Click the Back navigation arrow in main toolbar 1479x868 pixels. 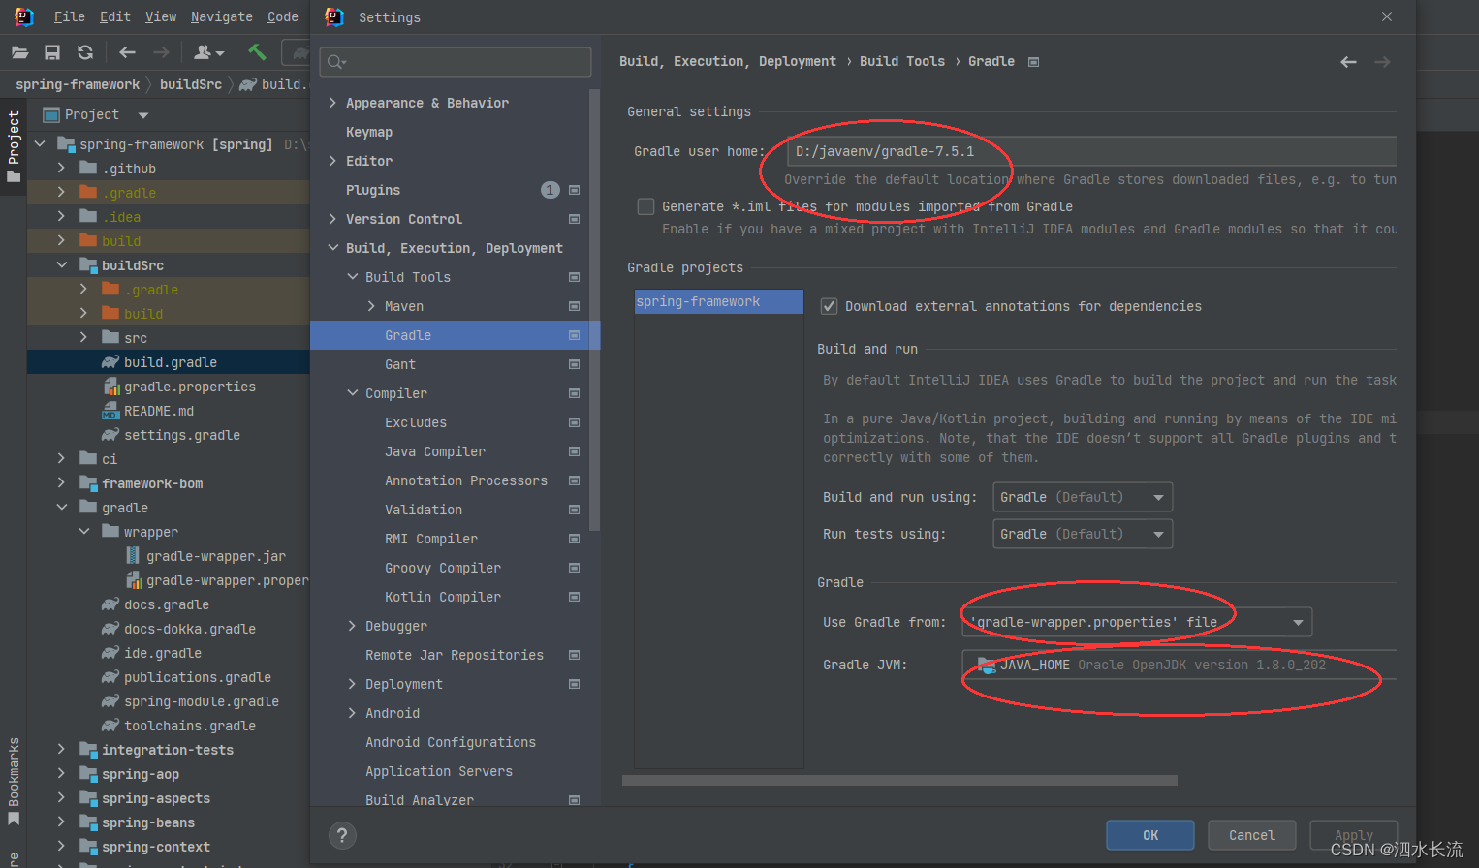click(127, 52)
